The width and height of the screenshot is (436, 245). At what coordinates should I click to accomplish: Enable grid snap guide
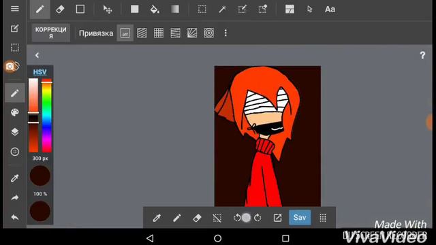[x=159, y=33]
